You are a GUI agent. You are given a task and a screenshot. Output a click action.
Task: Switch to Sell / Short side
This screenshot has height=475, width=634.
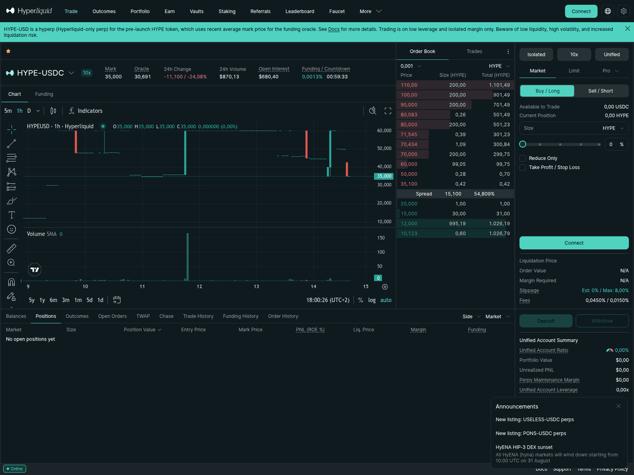click(601, 91)
